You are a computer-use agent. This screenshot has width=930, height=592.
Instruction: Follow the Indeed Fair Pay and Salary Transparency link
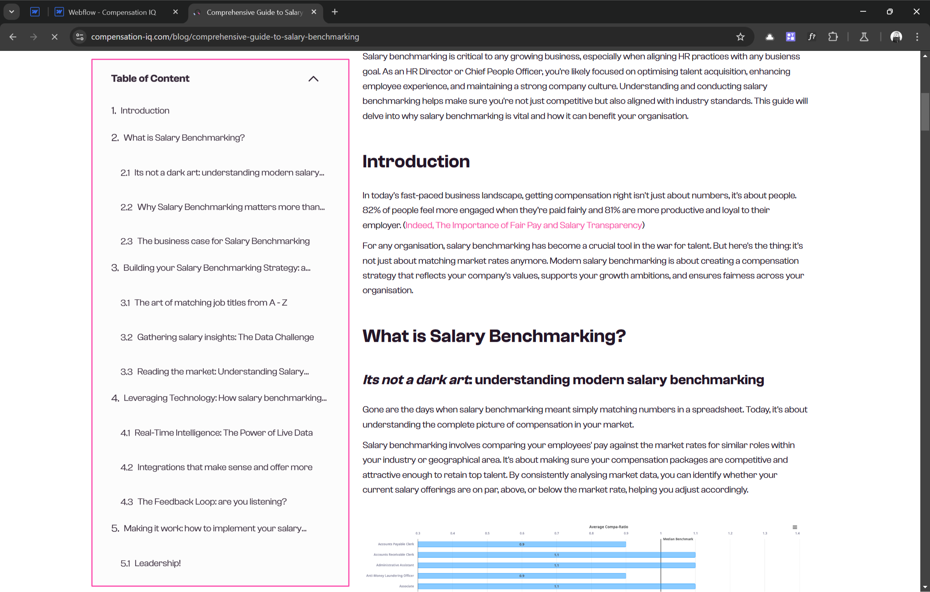[x=524, y=225]
